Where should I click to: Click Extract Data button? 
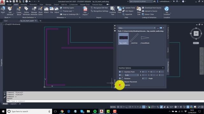pyautogui.click(x=148, y=14)
